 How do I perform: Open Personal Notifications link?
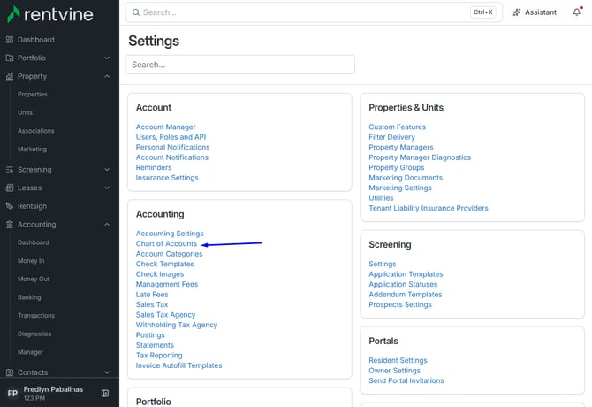pos(172,148)
